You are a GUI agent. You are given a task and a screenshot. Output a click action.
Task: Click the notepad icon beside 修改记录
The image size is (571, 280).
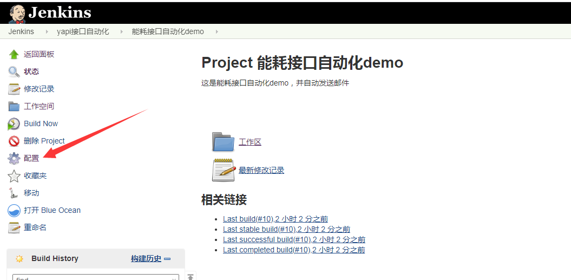pos(14,89)
